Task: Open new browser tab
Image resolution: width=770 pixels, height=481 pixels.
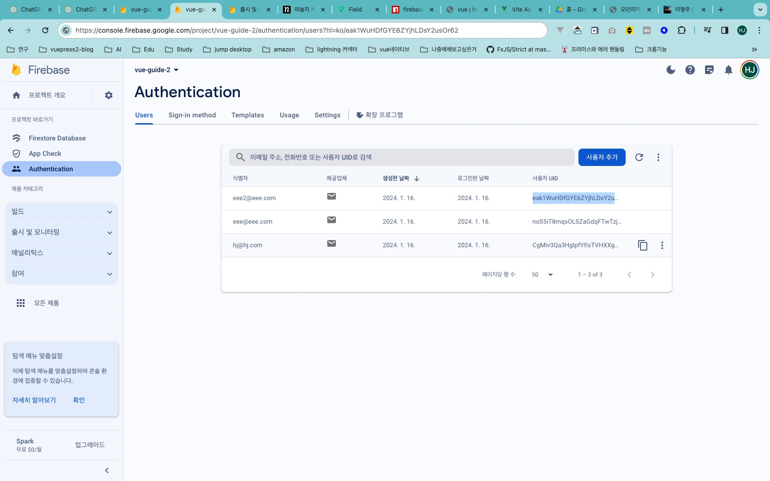Action: point(721,10)
